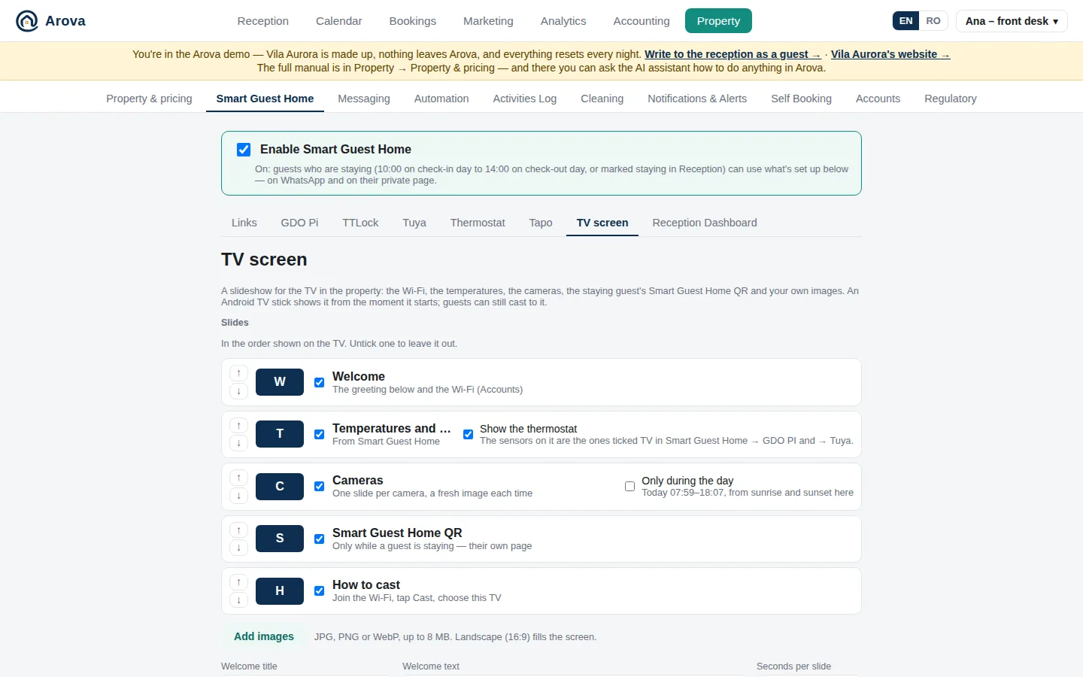This screenshot has height=677, width=1083.
Task: Move the Cameras slide down
Action: pos(238,496)
